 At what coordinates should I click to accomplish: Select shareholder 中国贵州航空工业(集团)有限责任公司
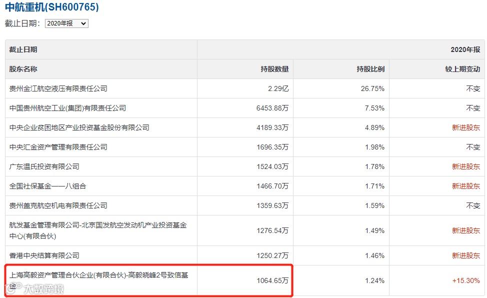tap(67, 108)
